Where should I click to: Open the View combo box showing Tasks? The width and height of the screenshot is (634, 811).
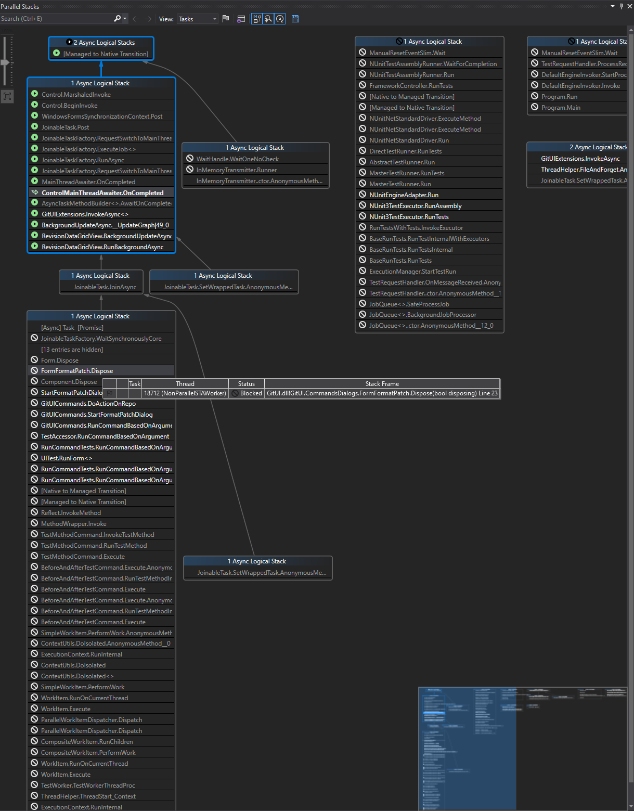pos(198,19)
